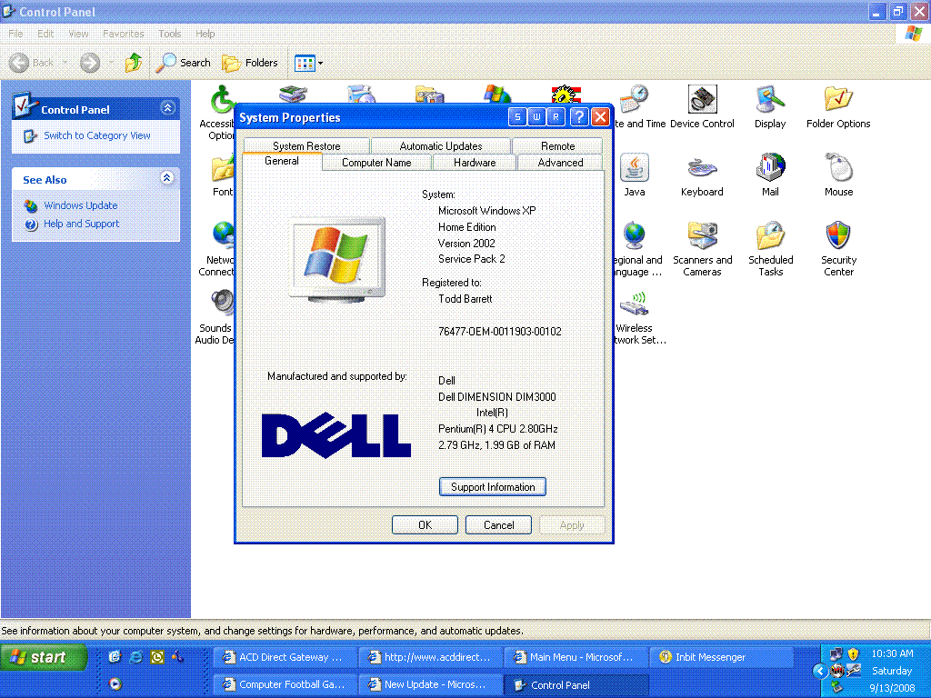Click the Up folder toolbar icon
The height and width of the screenshot is (698, 931).
pyautogui.click(x=134, y=63)
